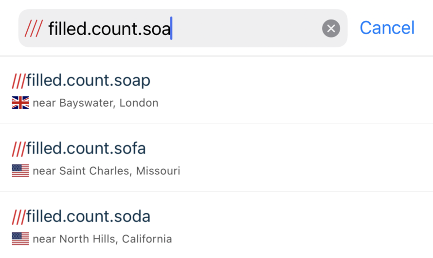Select the filled.count.soap suggestion
Image resolution: width=433 pixels, height=258 pixels.
tap(216, 91)
